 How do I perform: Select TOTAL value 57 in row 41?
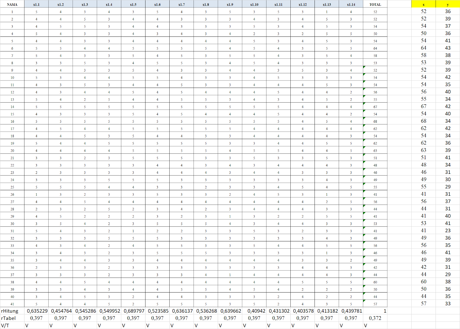[x=375, y=304]
